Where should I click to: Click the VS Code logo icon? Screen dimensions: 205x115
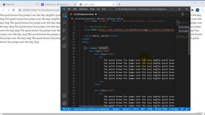click(64, 9)
